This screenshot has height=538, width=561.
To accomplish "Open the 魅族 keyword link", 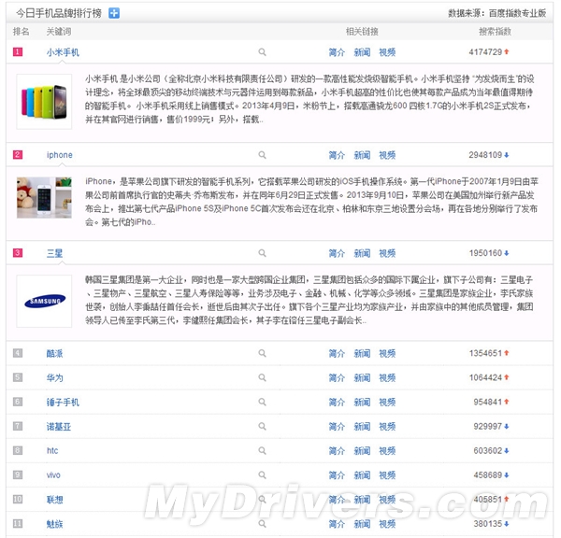I will click(x=54, y=524).
